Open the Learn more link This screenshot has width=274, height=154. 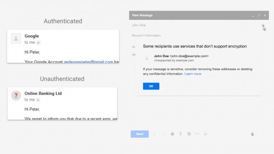pyautogui.click(x=193, y=74)
